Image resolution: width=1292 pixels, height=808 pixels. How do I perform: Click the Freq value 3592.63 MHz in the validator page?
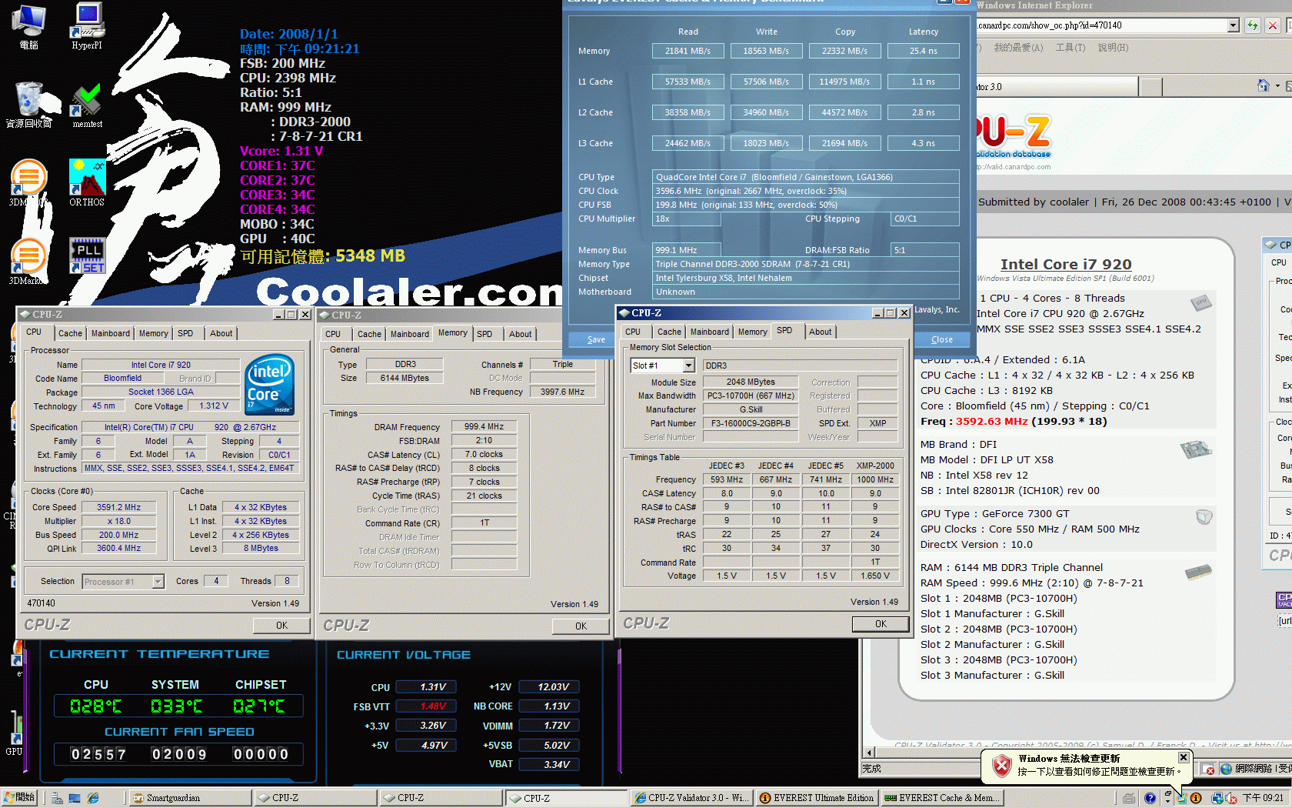[992, 421]
